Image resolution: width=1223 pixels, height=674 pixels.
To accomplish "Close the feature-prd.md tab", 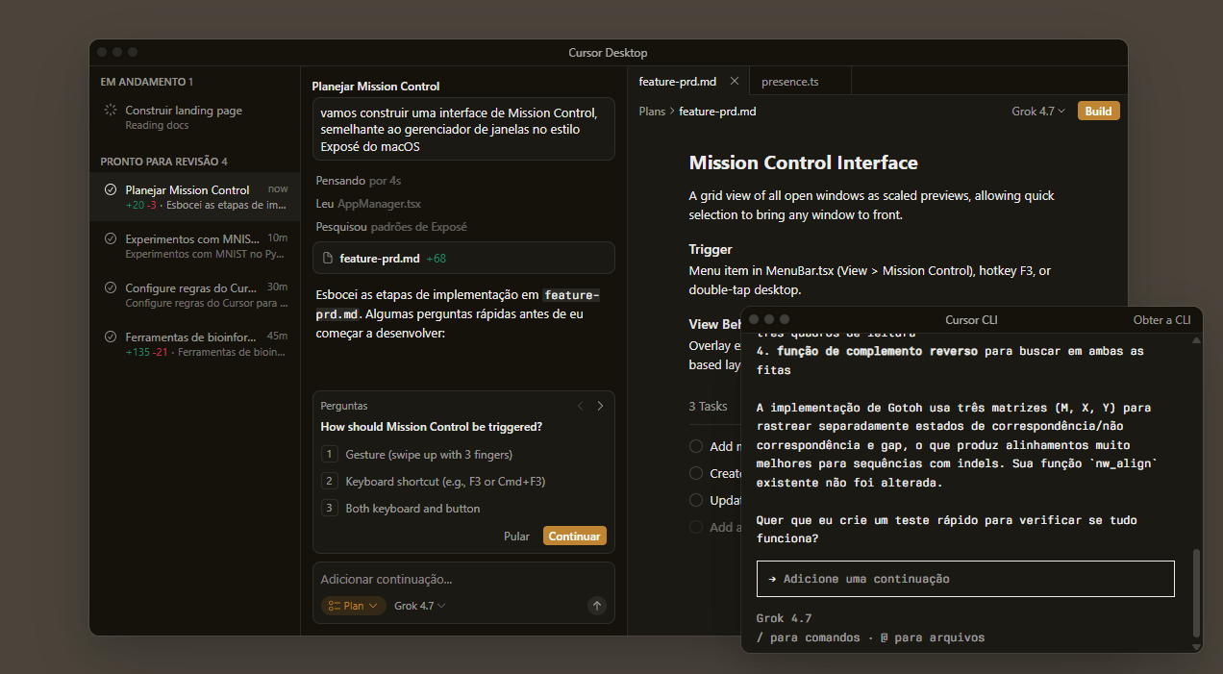I will tap(735, 82).
